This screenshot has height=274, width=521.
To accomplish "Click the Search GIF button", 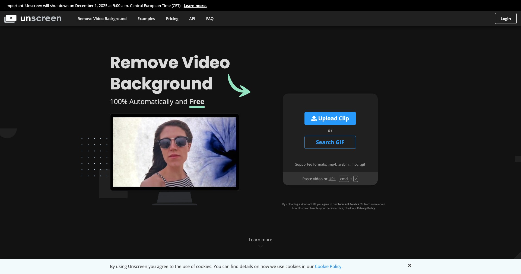I will [x=330, y=142].
